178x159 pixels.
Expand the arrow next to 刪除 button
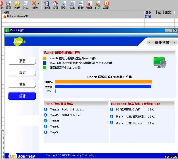38,3
